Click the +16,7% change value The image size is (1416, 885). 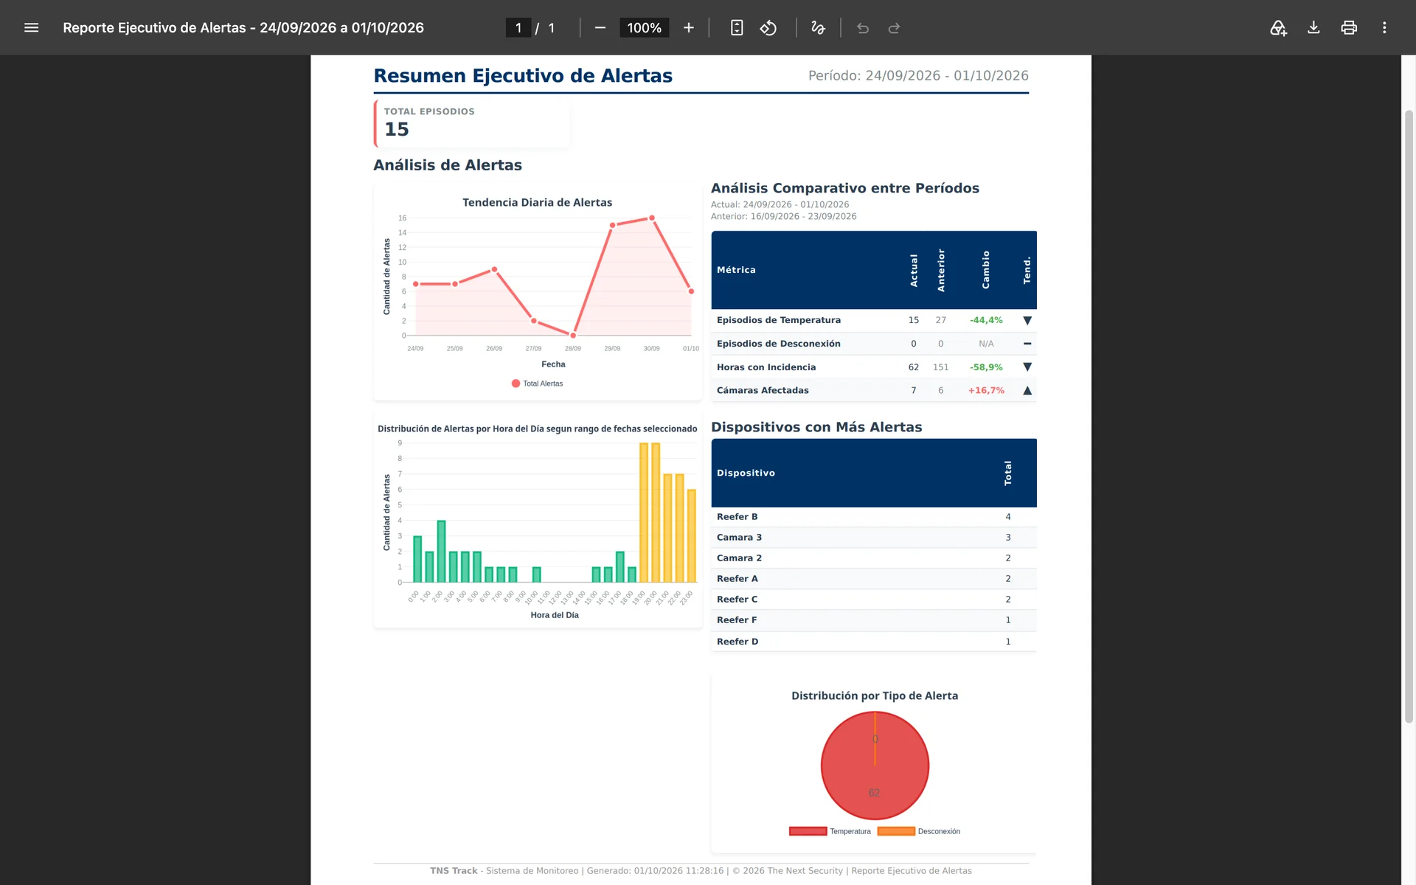[986, 391]
